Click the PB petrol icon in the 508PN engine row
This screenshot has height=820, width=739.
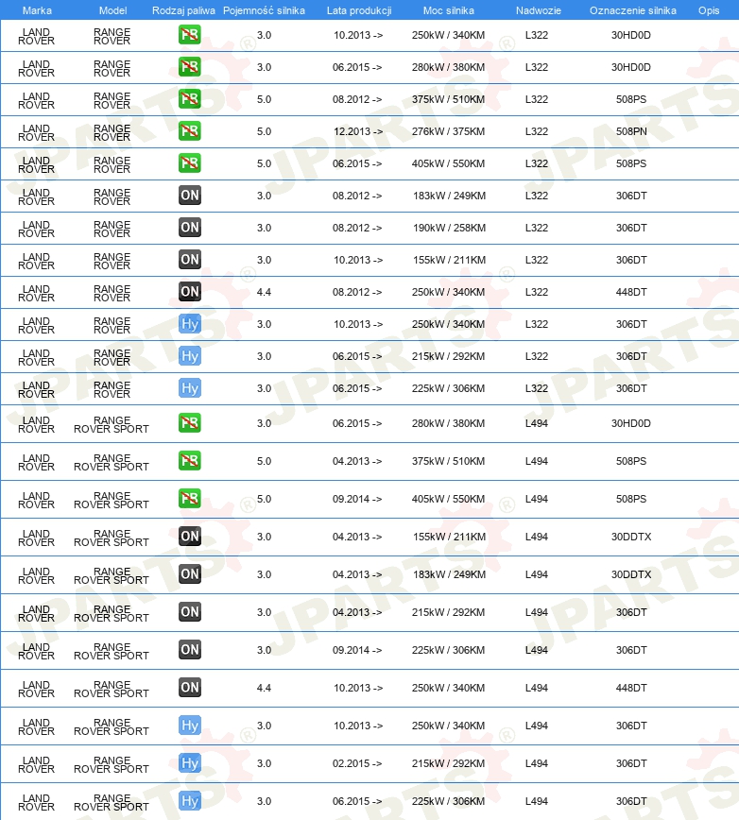[190, 131]
